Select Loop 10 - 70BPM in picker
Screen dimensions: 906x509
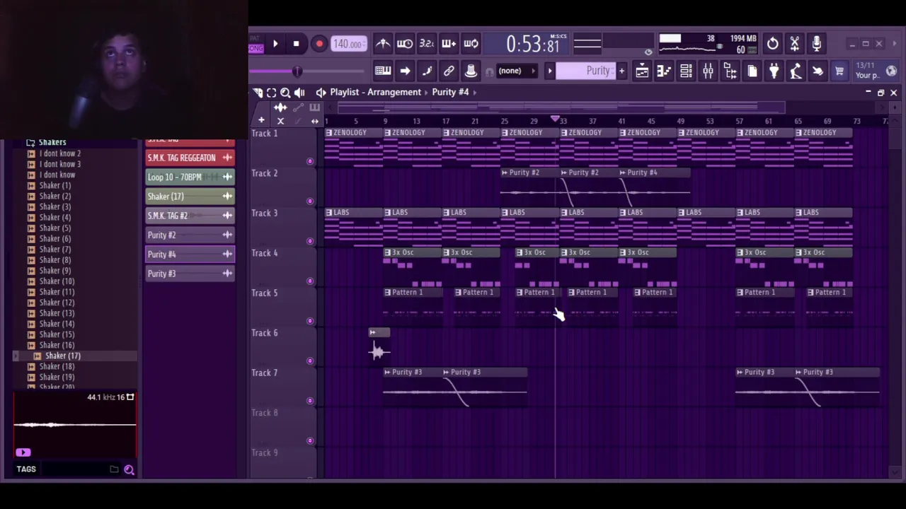(190, 177)
